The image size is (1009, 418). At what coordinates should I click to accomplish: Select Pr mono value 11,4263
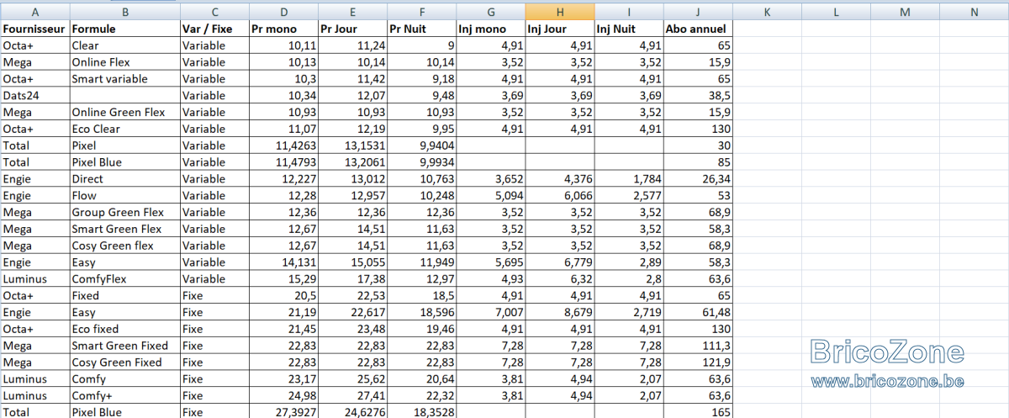[283, 145]
